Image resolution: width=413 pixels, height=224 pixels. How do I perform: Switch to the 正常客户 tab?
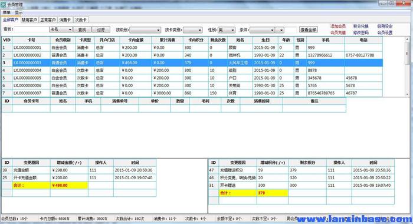48,19
